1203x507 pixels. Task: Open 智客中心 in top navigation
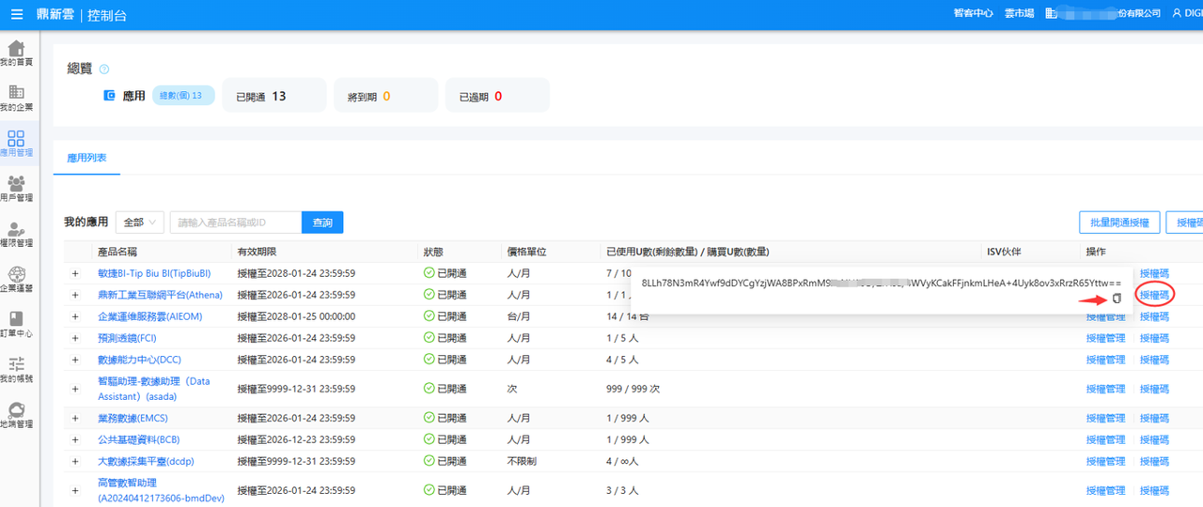pos(974,14)
